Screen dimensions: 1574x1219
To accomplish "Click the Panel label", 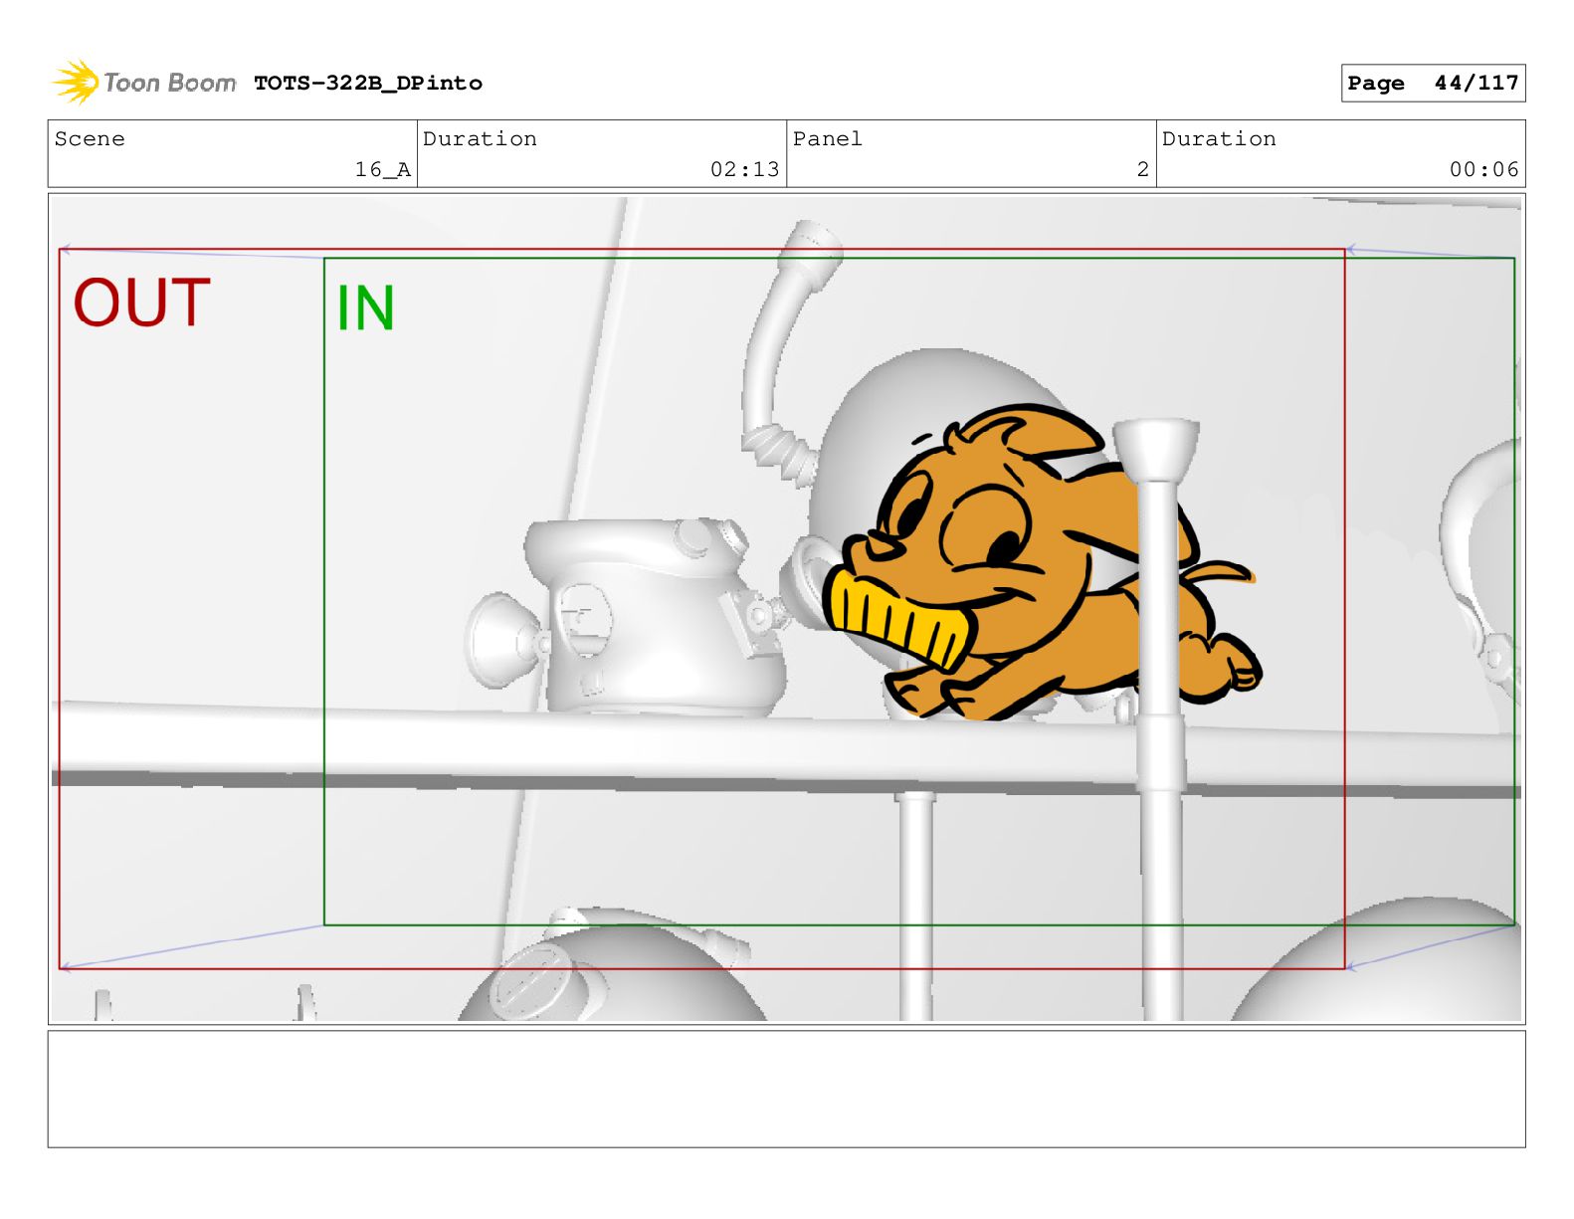I will tap(827, 138).
